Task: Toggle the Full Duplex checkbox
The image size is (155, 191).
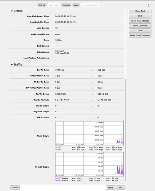Action: 56,46
